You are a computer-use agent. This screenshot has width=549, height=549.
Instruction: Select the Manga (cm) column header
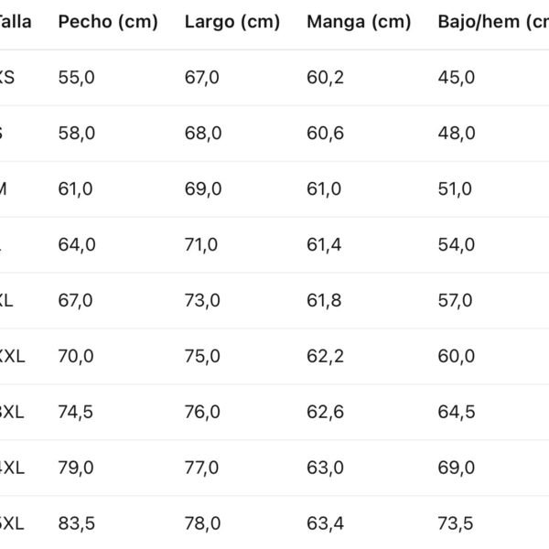[359, 22]
